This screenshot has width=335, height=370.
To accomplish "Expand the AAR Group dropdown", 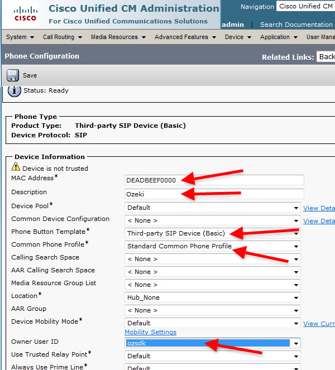I will pos(213,310).
